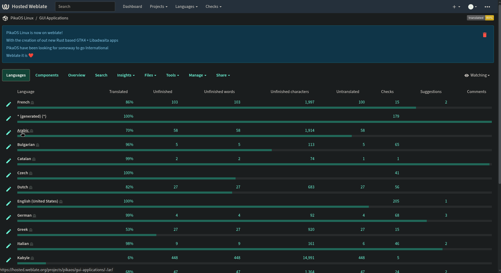Expand the Checks menu in the navbar

pos(214,7)
